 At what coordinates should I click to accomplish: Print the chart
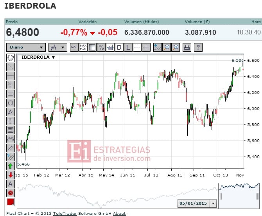pos(187,47)
